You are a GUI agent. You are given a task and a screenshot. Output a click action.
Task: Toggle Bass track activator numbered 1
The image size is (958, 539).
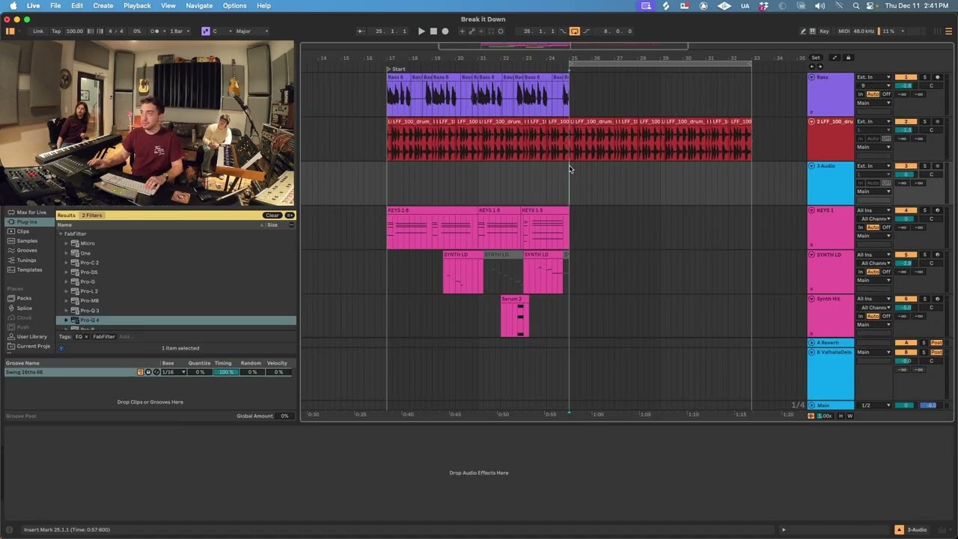click(906, 77)
